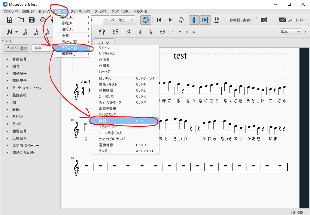The height and width of the screenshot is (215, 310).
Task: Upload the score with the cloud icon
Action: click(x=43, y=20)
